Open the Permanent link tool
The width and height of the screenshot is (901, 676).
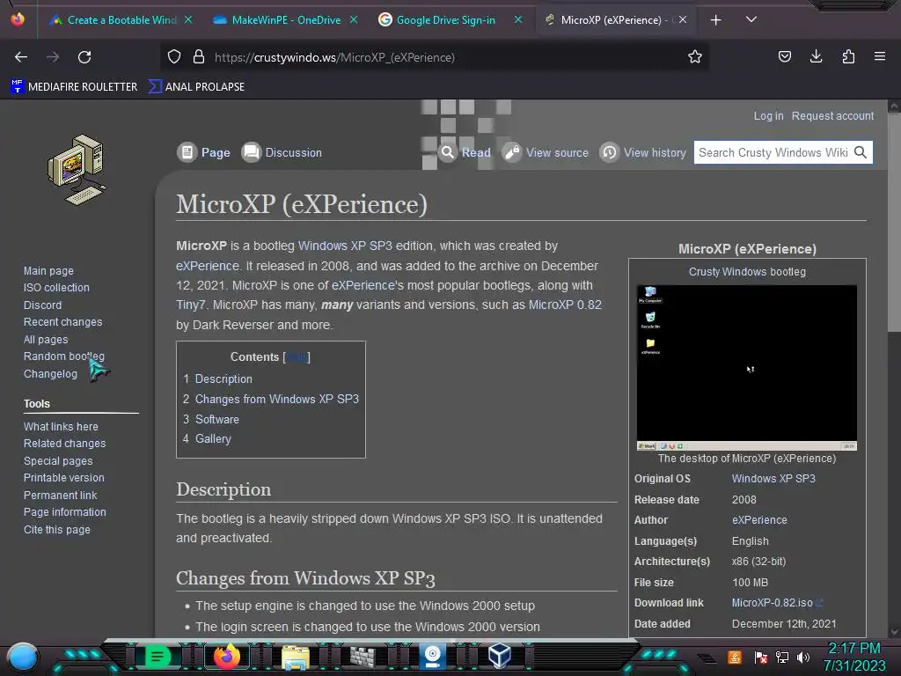[61, 495]
